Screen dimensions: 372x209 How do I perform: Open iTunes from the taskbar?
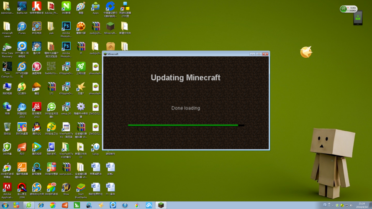pyautogui.click(x=125, y=205)
